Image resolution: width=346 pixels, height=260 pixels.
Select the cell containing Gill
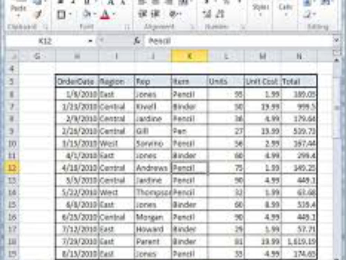[x=153, y=131]
